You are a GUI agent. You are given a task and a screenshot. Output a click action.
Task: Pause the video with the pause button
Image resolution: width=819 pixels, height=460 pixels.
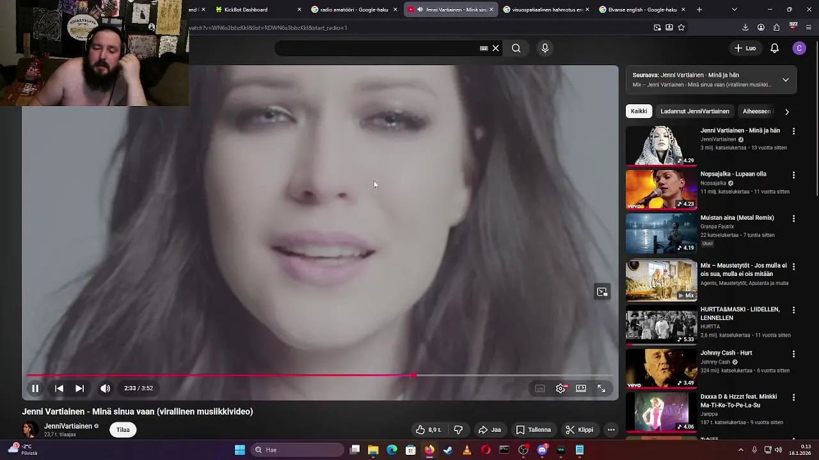(x=35, y=388)
